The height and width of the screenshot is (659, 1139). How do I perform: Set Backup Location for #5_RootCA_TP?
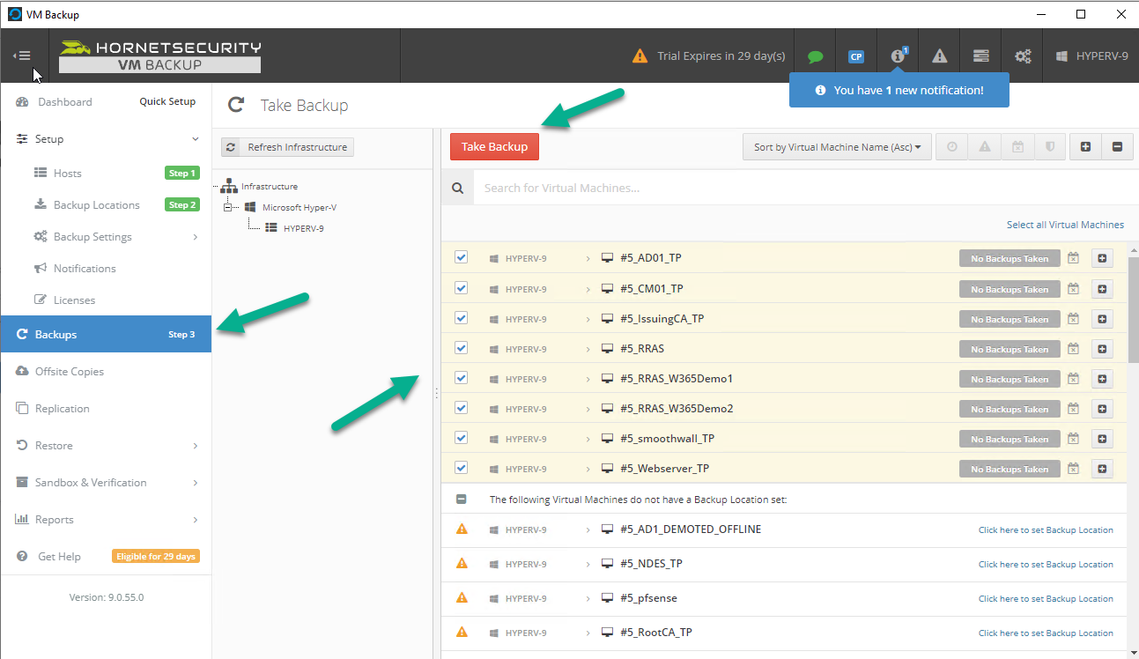coord(1046,633)
